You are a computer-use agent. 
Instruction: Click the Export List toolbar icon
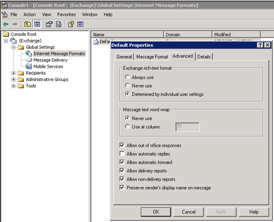[x=58, y=24]
